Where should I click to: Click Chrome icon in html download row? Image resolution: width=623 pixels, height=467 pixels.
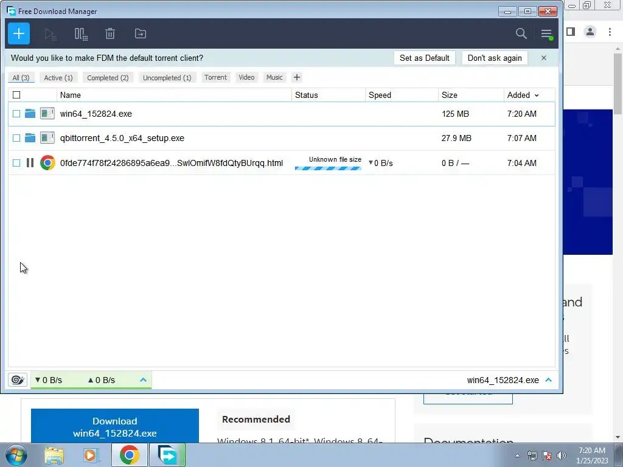coord(47,163)
